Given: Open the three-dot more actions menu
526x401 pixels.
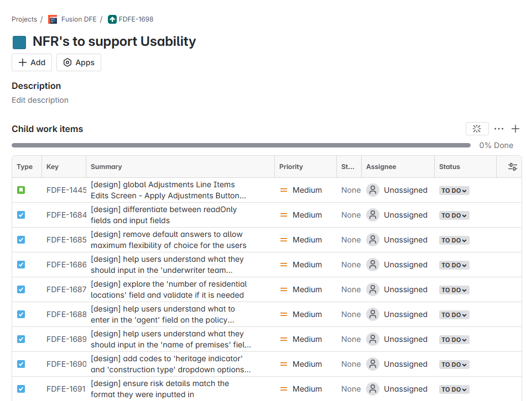Looking at the screenshot, I should click(x=499, y=129).
